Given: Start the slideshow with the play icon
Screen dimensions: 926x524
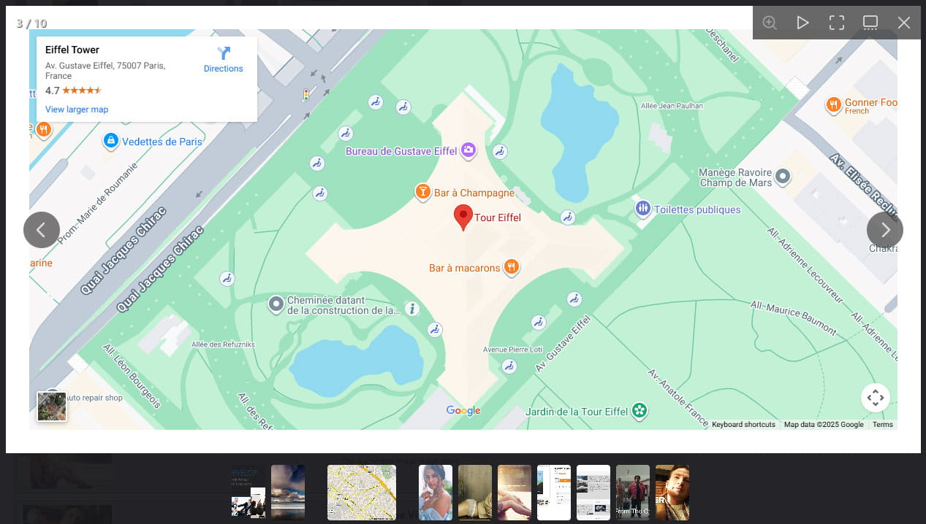Looking at the screenshot, I should click(802, 23).
